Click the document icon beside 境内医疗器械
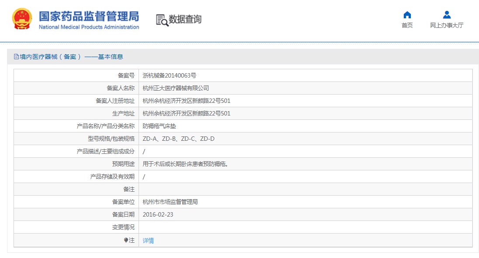 (16, 57)
